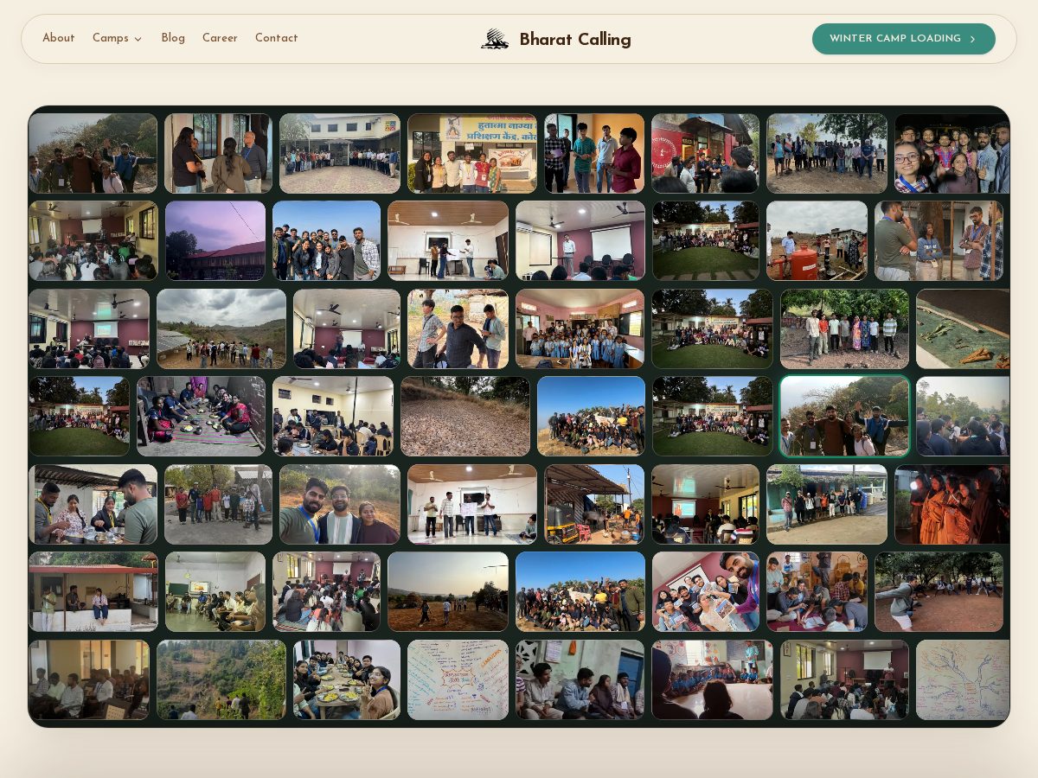Open overhead selfie of group holding papers

pos(705,591)
